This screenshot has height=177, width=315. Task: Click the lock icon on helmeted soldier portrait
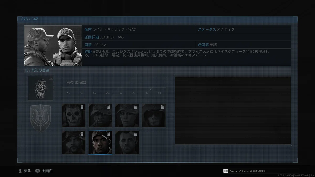click(162, 107)
